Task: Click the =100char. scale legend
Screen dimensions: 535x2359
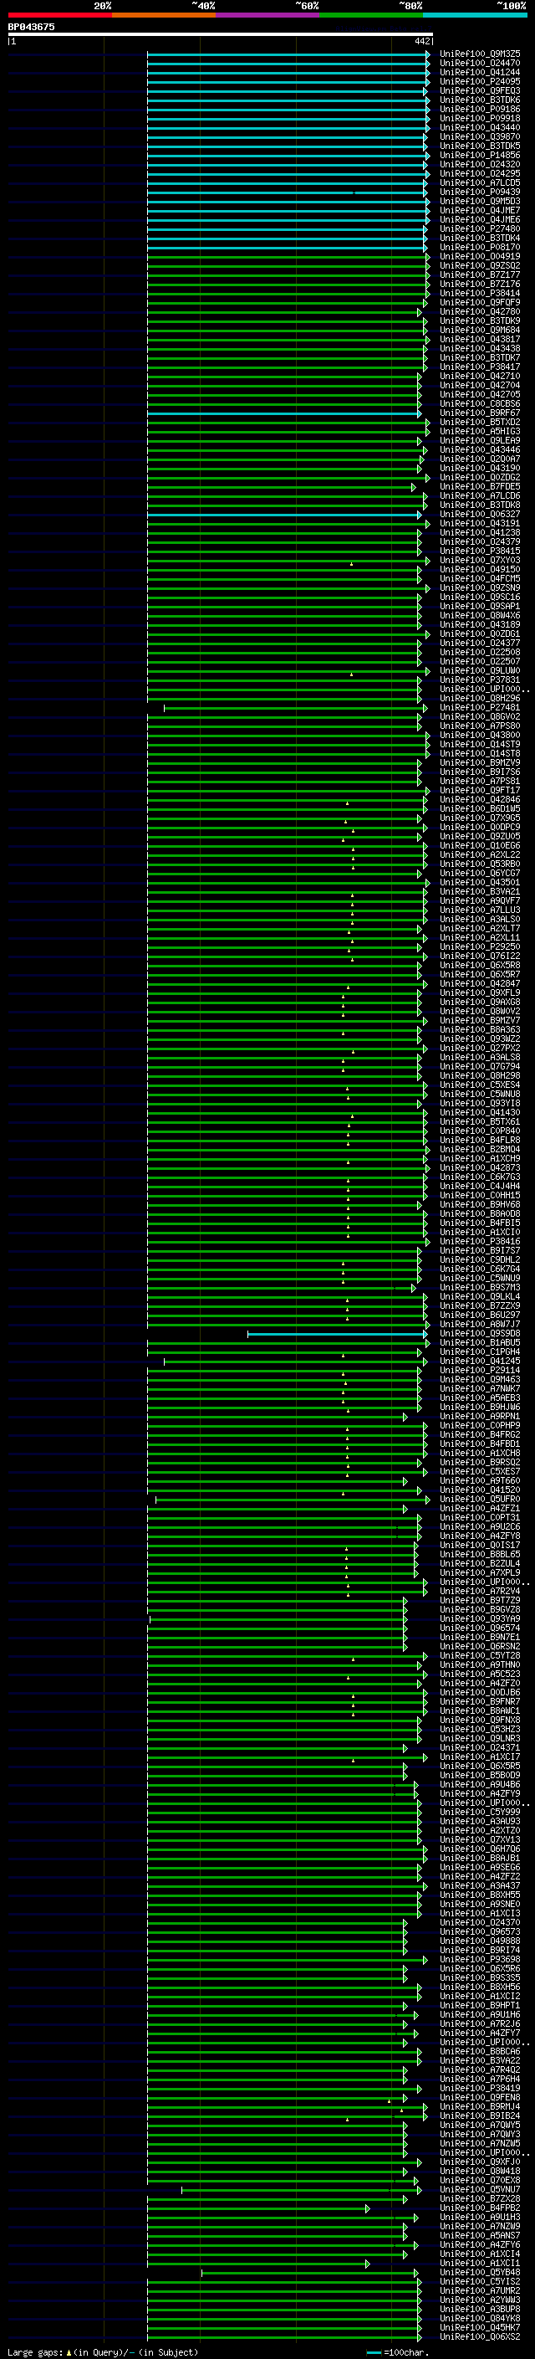Action: click(397, 2351)
